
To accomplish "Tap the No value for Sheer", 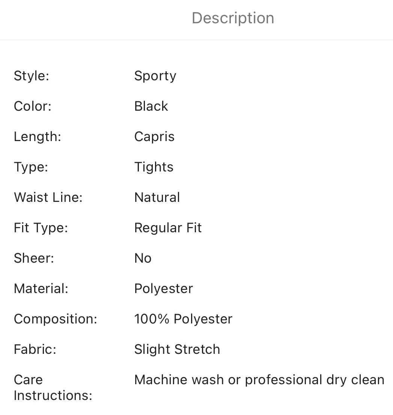I will (x=143, y=258).
